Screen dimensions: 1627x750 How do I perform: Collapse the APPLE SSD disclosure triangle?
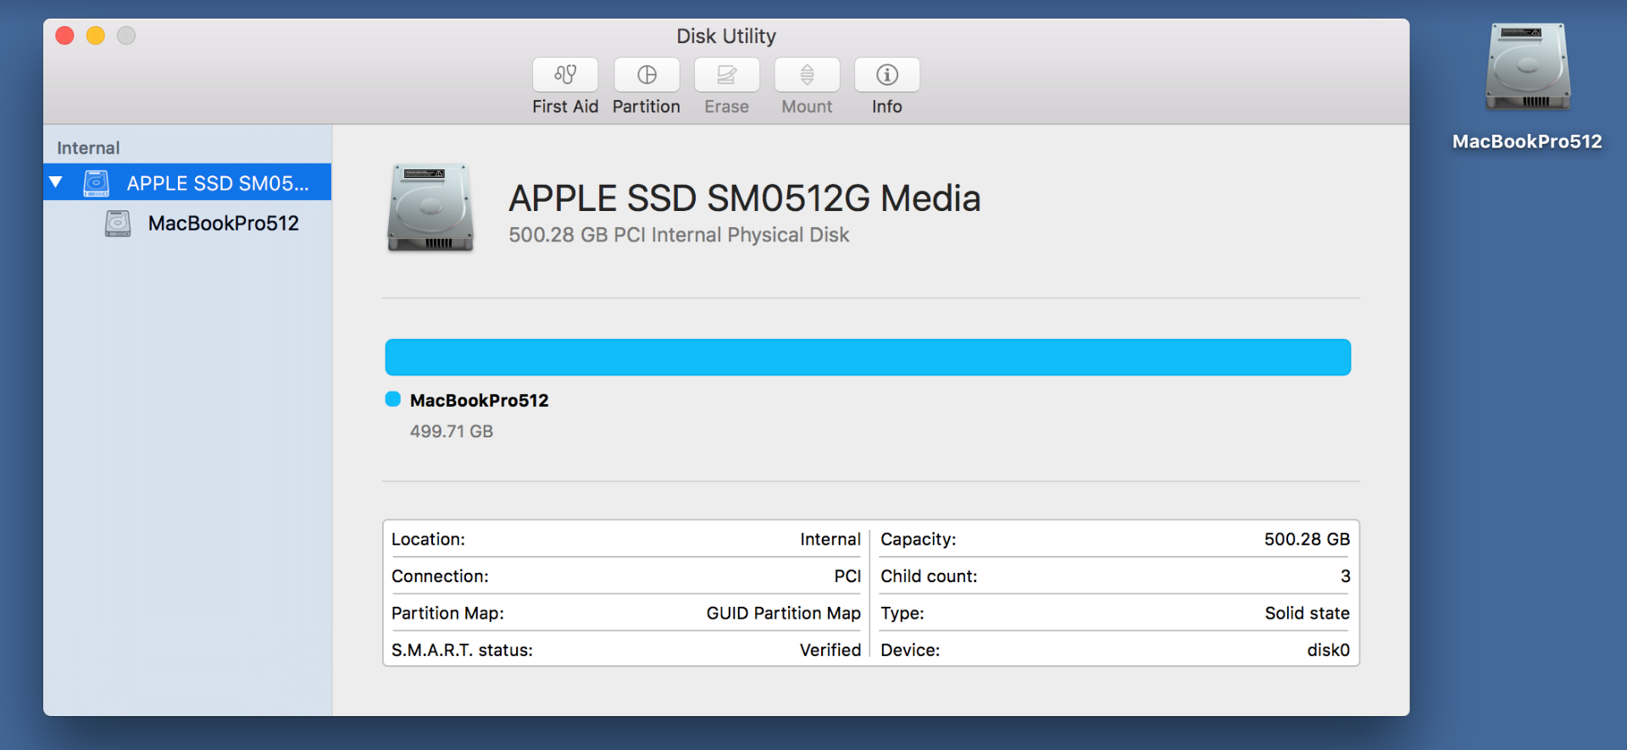point(57,182)
